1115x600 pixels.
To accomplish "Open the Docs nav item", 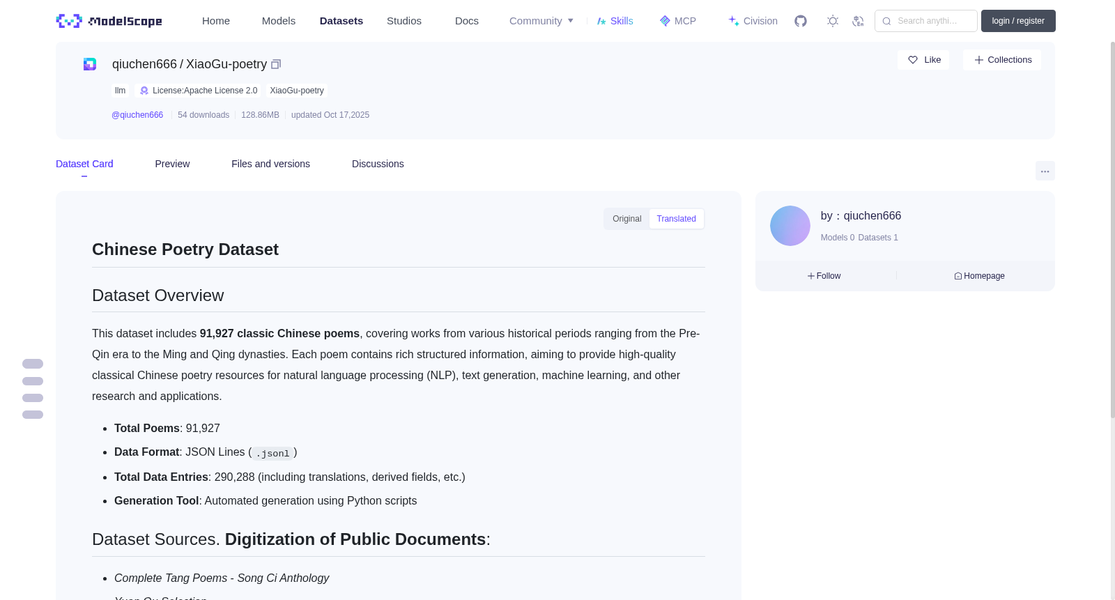I will coord(467,21).
